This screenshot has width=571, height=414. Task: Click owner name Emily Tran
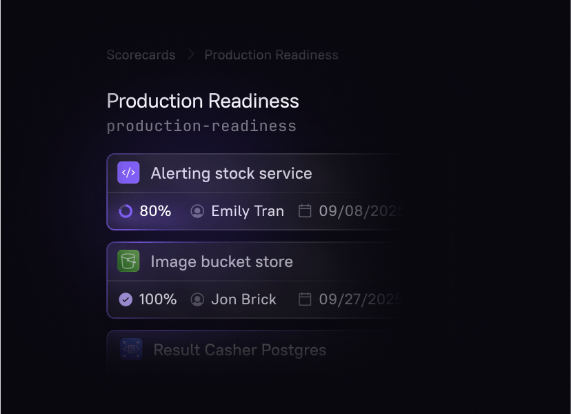[248, 211]
